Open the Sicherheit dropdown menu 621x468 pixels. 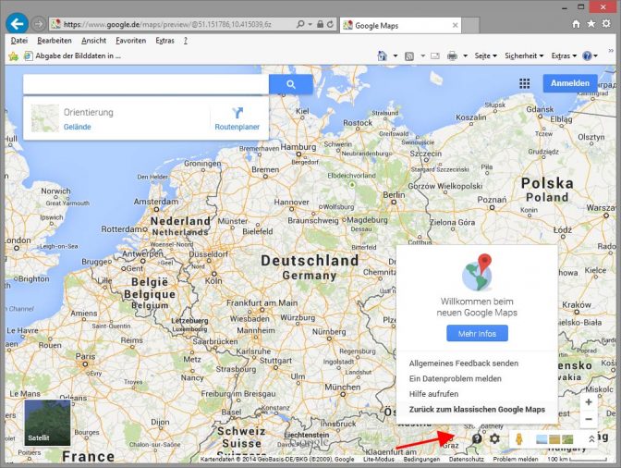click(524, 55)
